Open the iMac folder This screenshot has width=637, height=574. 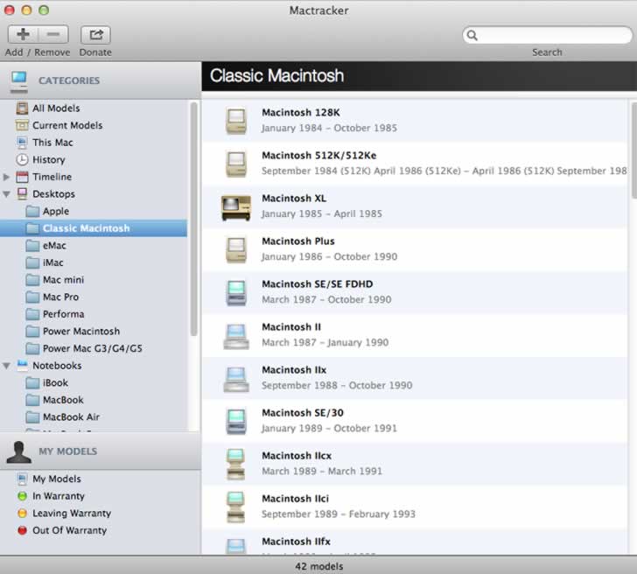pyautogui.click(x=32, y=262)
